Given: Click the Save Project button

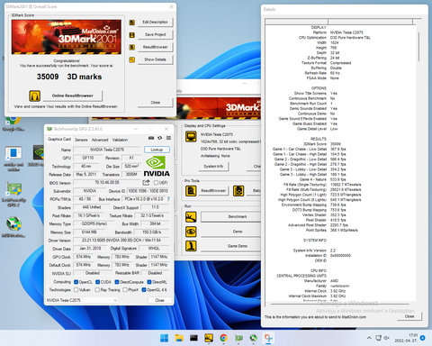Looking at the screenshot, I should 156,35.
